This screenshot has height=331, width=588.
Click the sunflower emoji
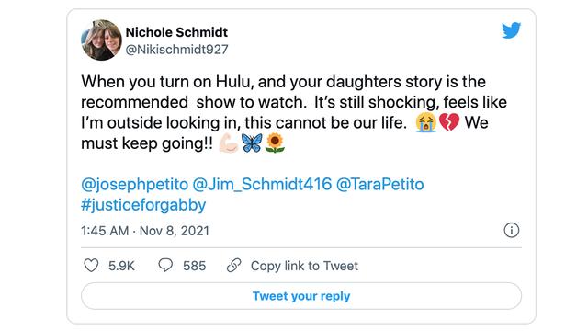pyautogui.click(x=275, y=143)
